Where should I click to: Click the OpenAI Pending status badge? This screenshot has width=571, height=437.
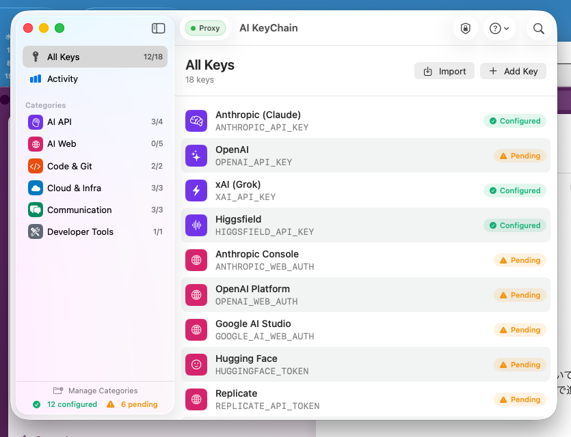point(520,156)
